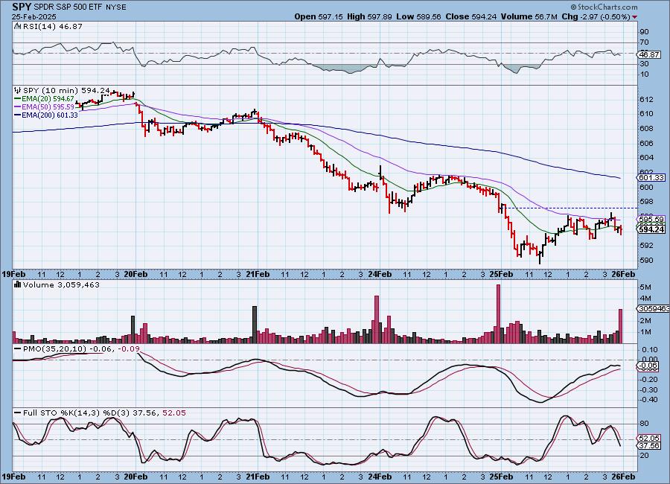This screenshot has height=484, width=670.
Task: Click the Volume histogram legend icon
Action: 18,284
